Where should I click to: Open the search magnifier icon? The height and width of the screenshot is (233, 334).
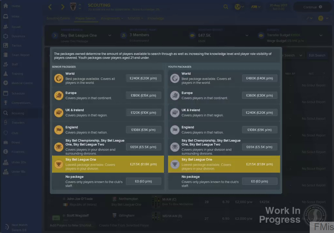[x=226, y=7]
